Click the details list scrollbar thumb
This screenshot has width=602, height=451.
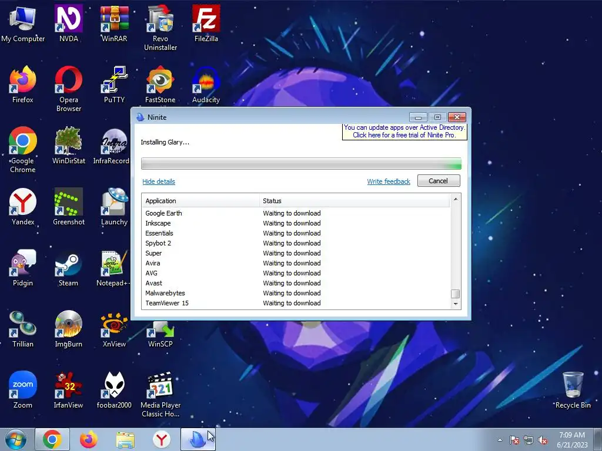[456, 294]
